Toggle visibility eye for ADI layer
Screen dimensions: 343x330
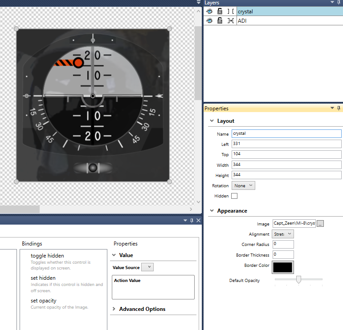(209, 21)
